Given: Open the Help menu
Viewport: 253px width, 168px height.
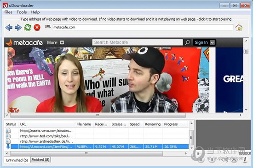Looking at the screenshot, I should 35,12.
